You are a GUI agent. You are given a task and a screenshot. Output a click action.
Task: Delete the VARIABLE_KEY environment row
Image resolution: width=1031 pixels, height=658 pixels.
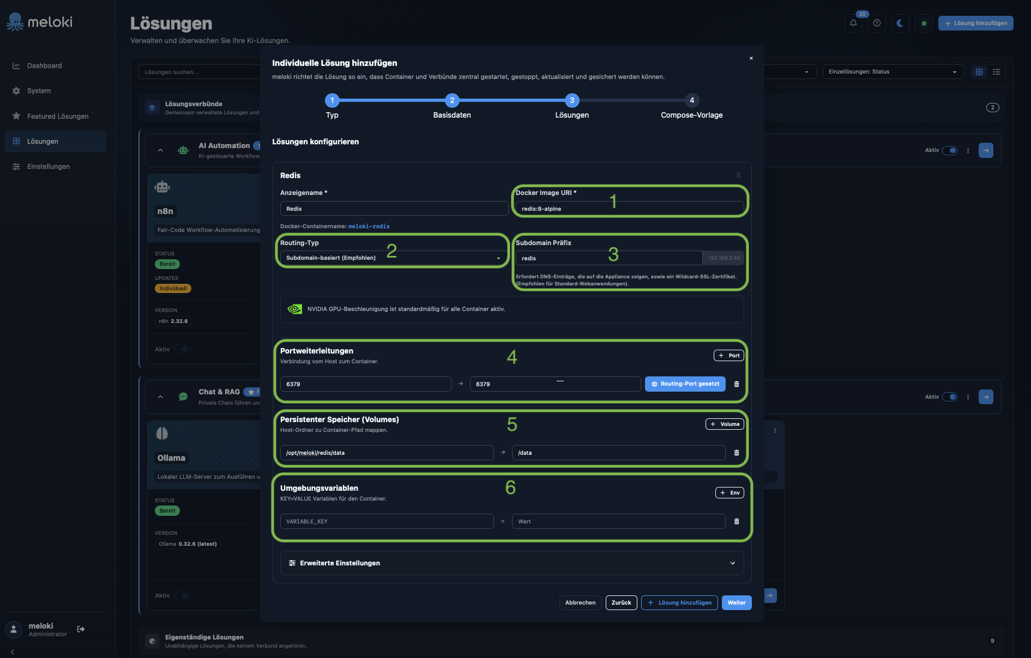[x=737, y=521]
